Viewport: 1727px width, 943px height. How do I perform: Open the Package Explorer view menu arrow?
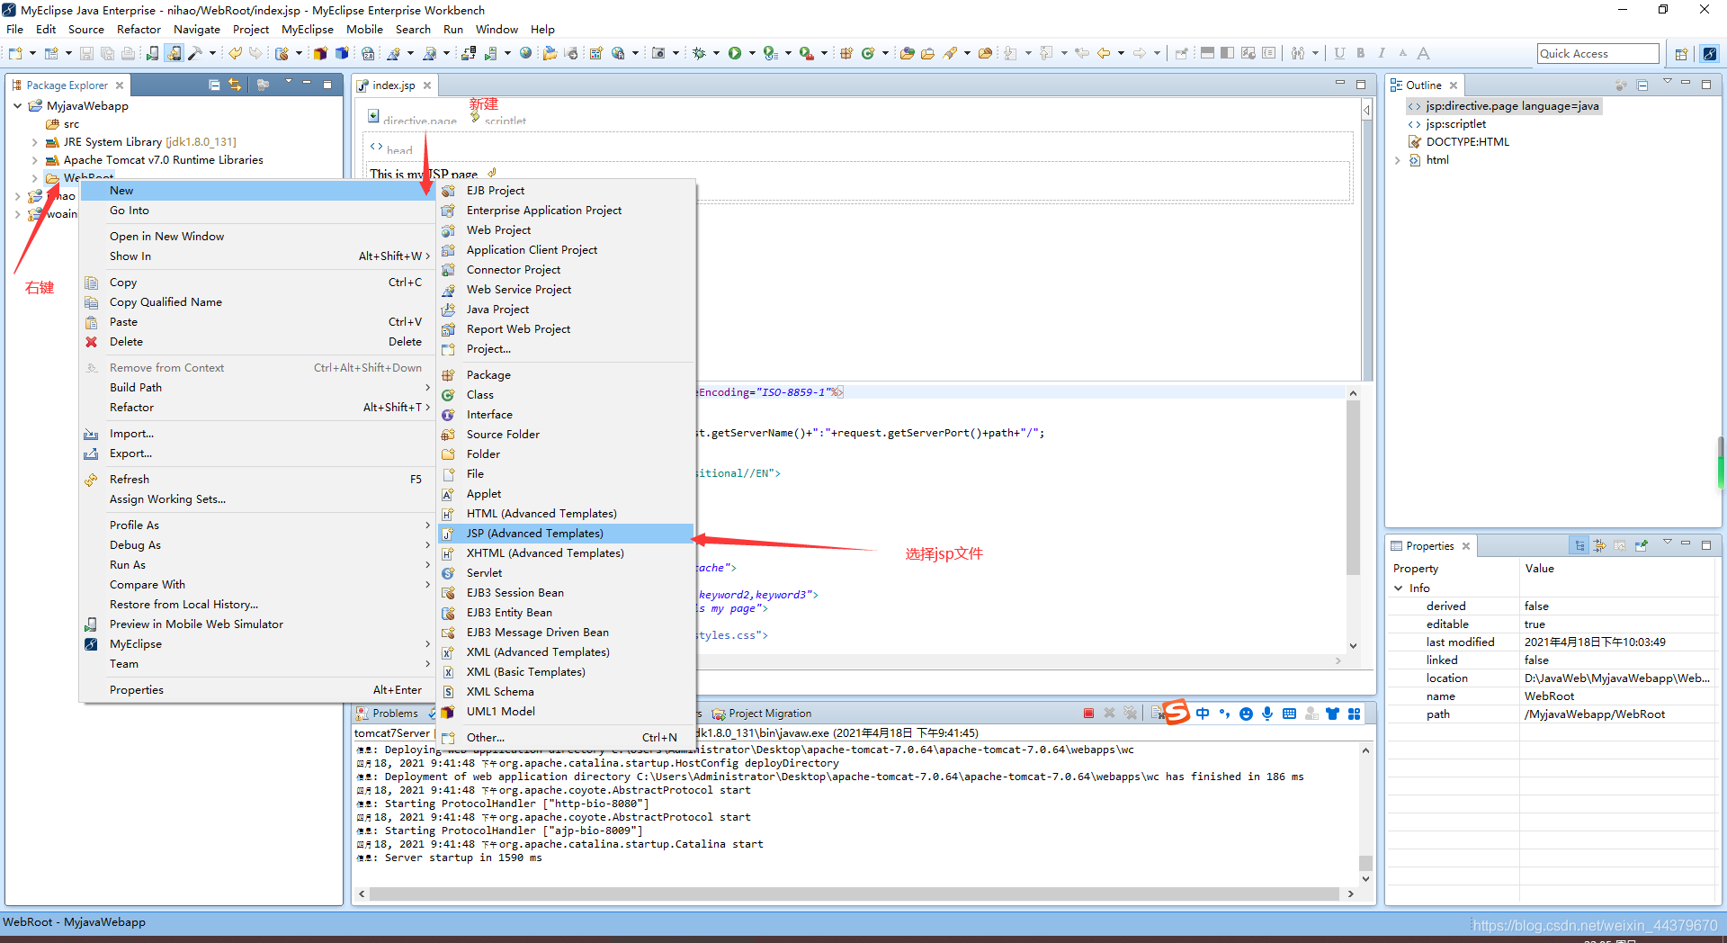point(288,83)
